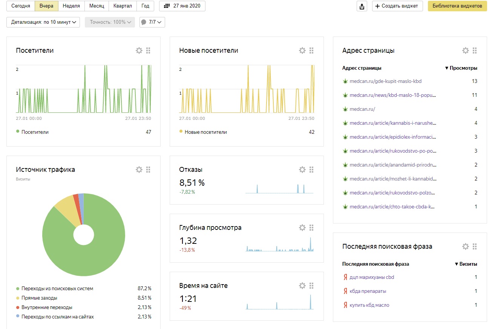Image resolution: width=492 pixels, height=329 pixels.
Task: Click drag handle of Новые посетители widget
Action: pos(311,50)
